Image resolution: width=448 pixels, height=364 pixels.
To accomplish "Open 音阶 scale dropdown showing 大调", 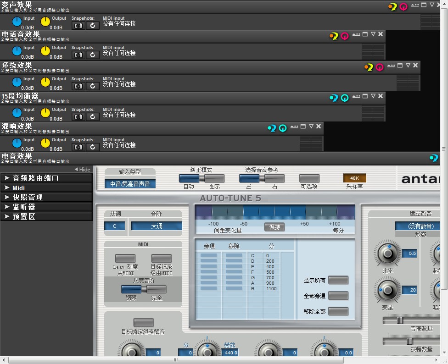I will coord(157,226).
